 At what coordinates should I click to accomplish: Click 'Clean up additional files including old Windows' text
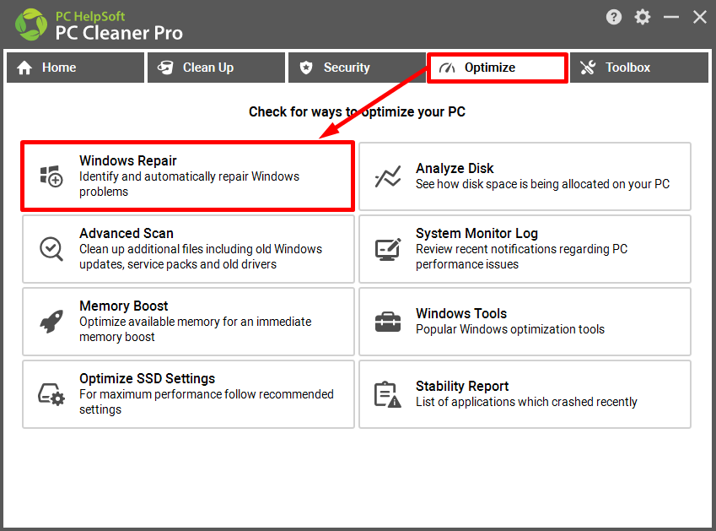coord(201,249)
